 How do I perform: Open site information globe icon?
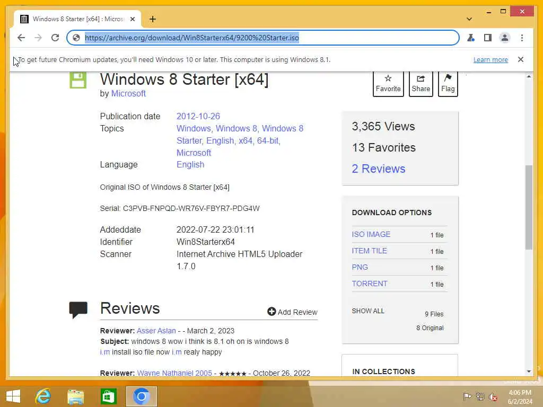click(76, 38)
